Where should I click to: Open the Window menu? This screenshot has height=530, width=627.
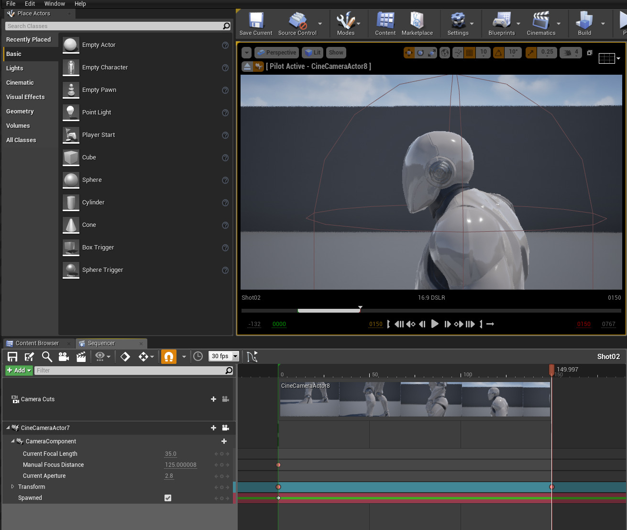[55, 4]
